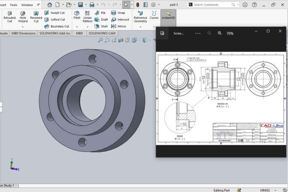Switch to the MBD Dimensions tab
The height and width of the screenshot is (192, 288).
click(24, 33)
